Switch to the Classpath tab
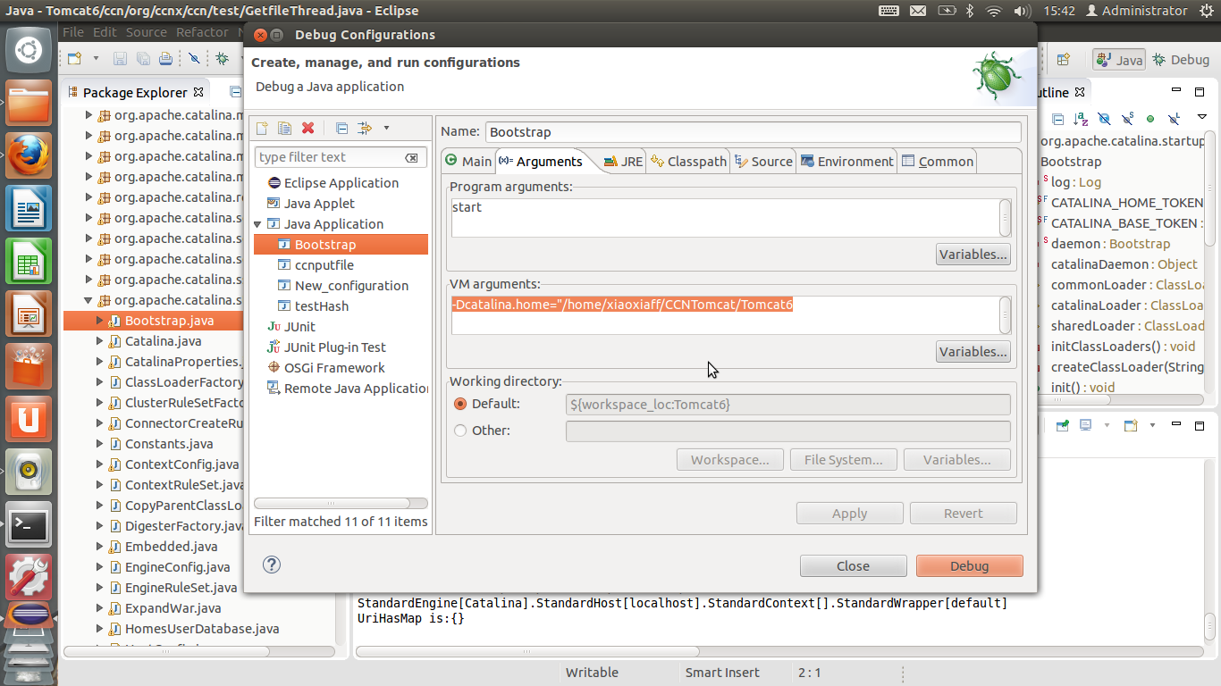The image size is (1221, 686). 688,162
